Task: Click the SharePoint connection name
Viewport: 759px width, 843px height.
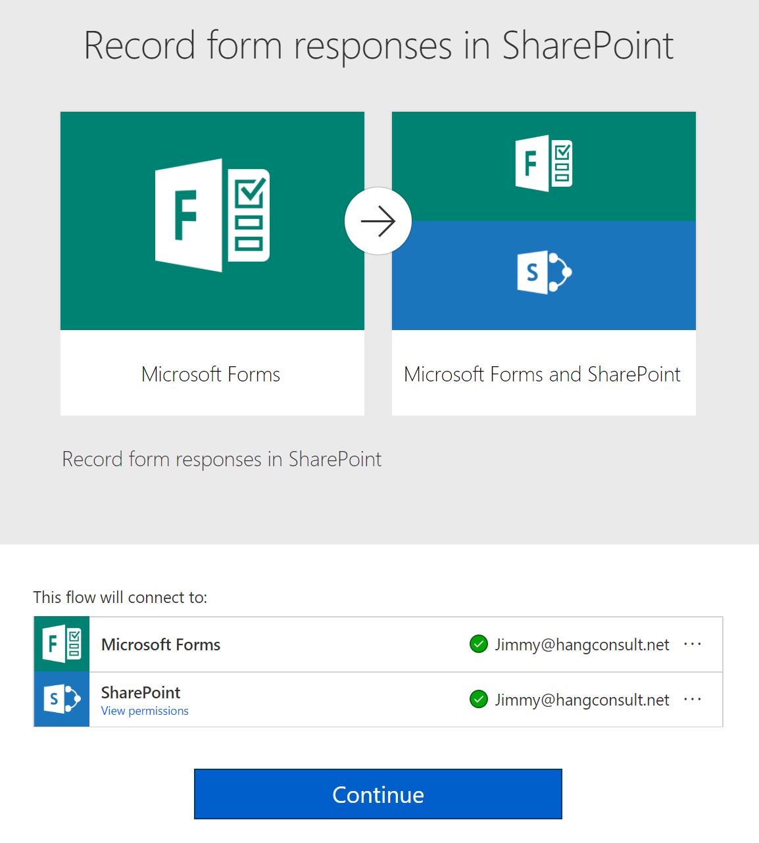Action: tap(141, 692)
